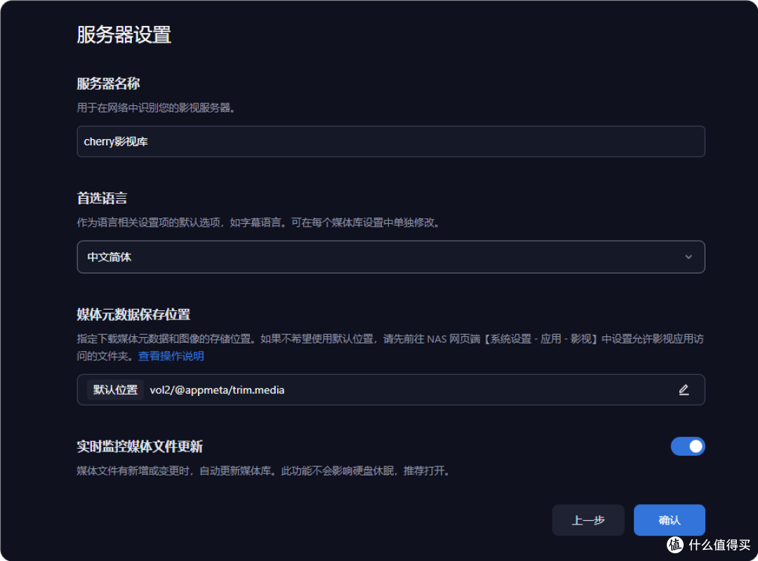Go back with the 上一步 button
758x561 pixels.
click(x=588, y=520)
